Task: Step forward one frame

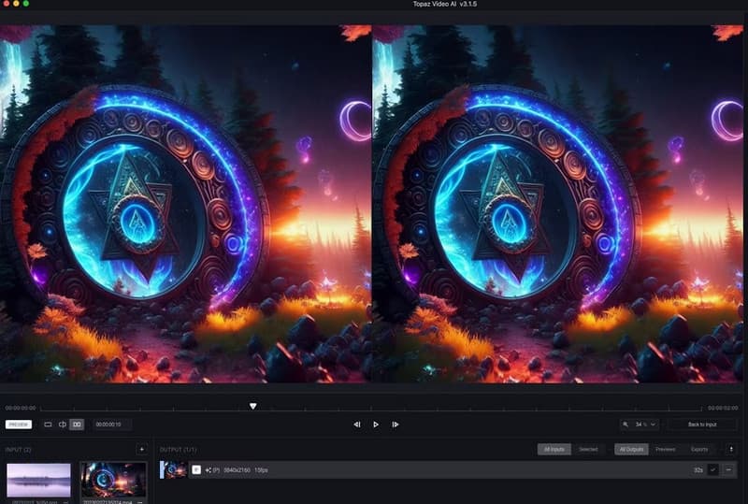Action: [x=396, y=425]
